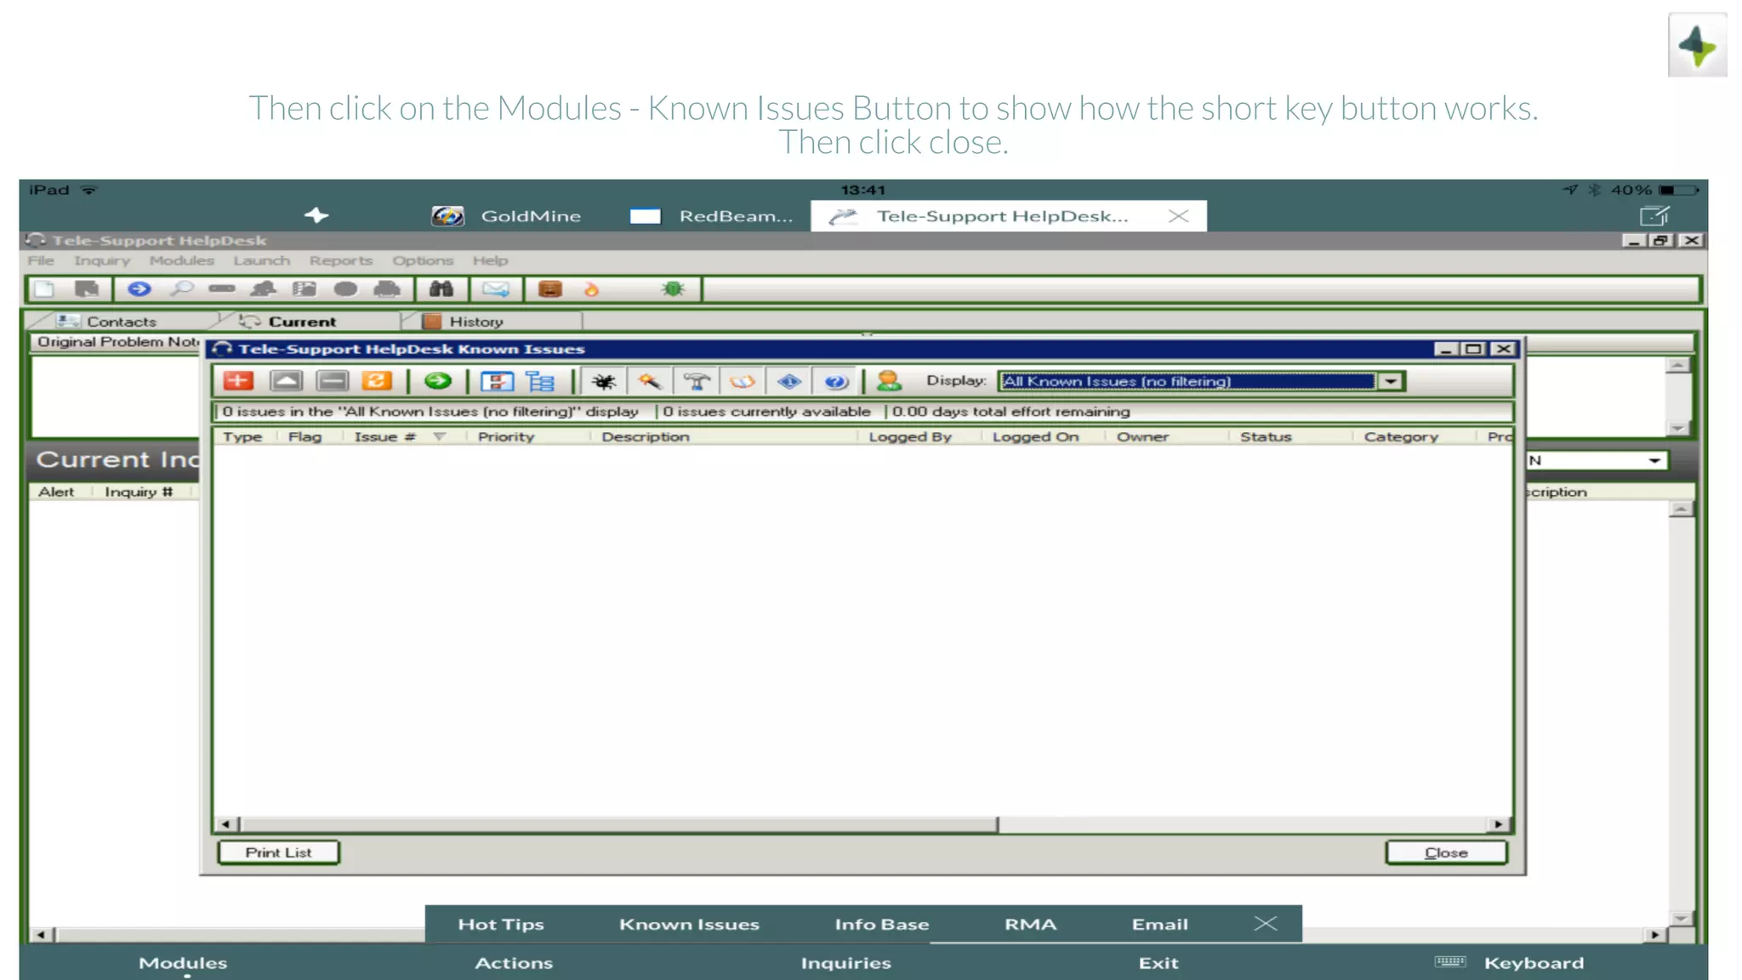Viewport: 1742px width, 980px height.
Task: Dismiss the shortcut bar with its X
Action: click(x=1266, y=924)
